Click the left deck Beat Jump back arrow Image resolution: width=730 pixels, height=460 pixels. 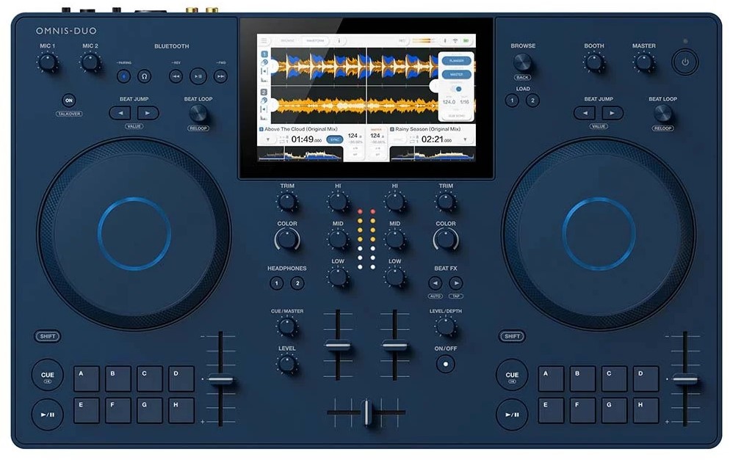point(120,112)
